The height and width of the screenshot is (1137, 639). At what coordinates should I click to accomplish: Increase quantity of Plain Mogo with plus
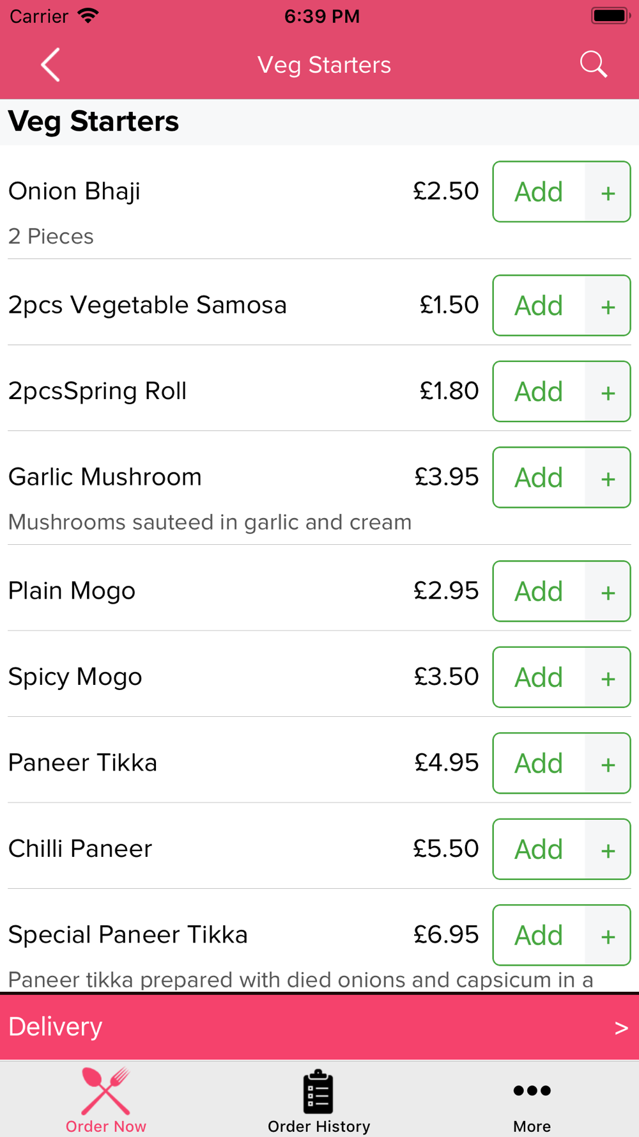click(608, 592)
